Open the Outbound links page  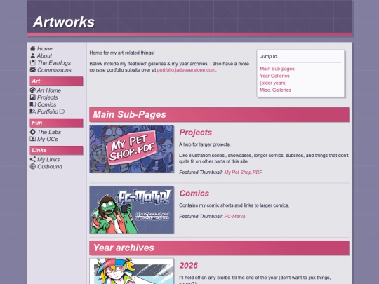click(x=50, y=166)
